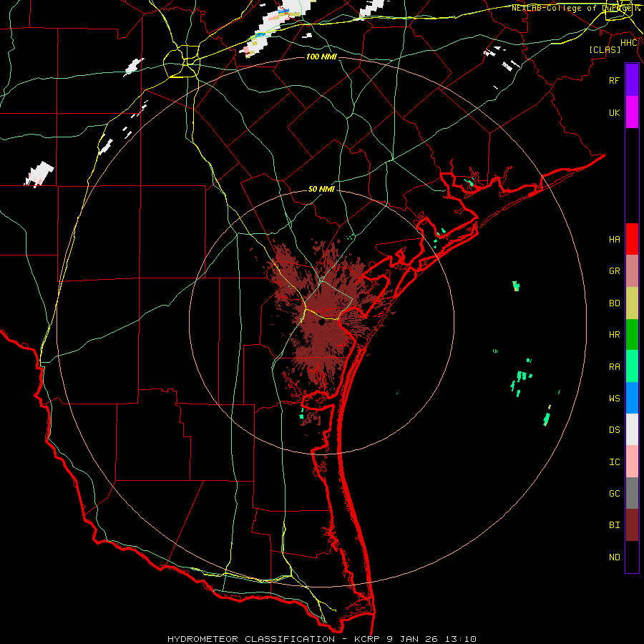
Task: Click the "BD" legend label
Action: 614,303
